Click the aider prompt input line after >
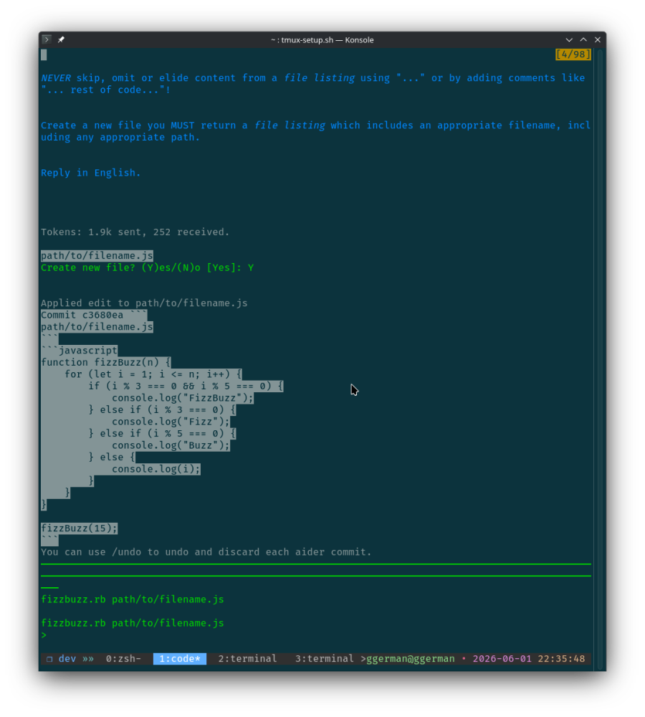Image resolution: width=645 pixels, height=717 pixels. (315, 635)
